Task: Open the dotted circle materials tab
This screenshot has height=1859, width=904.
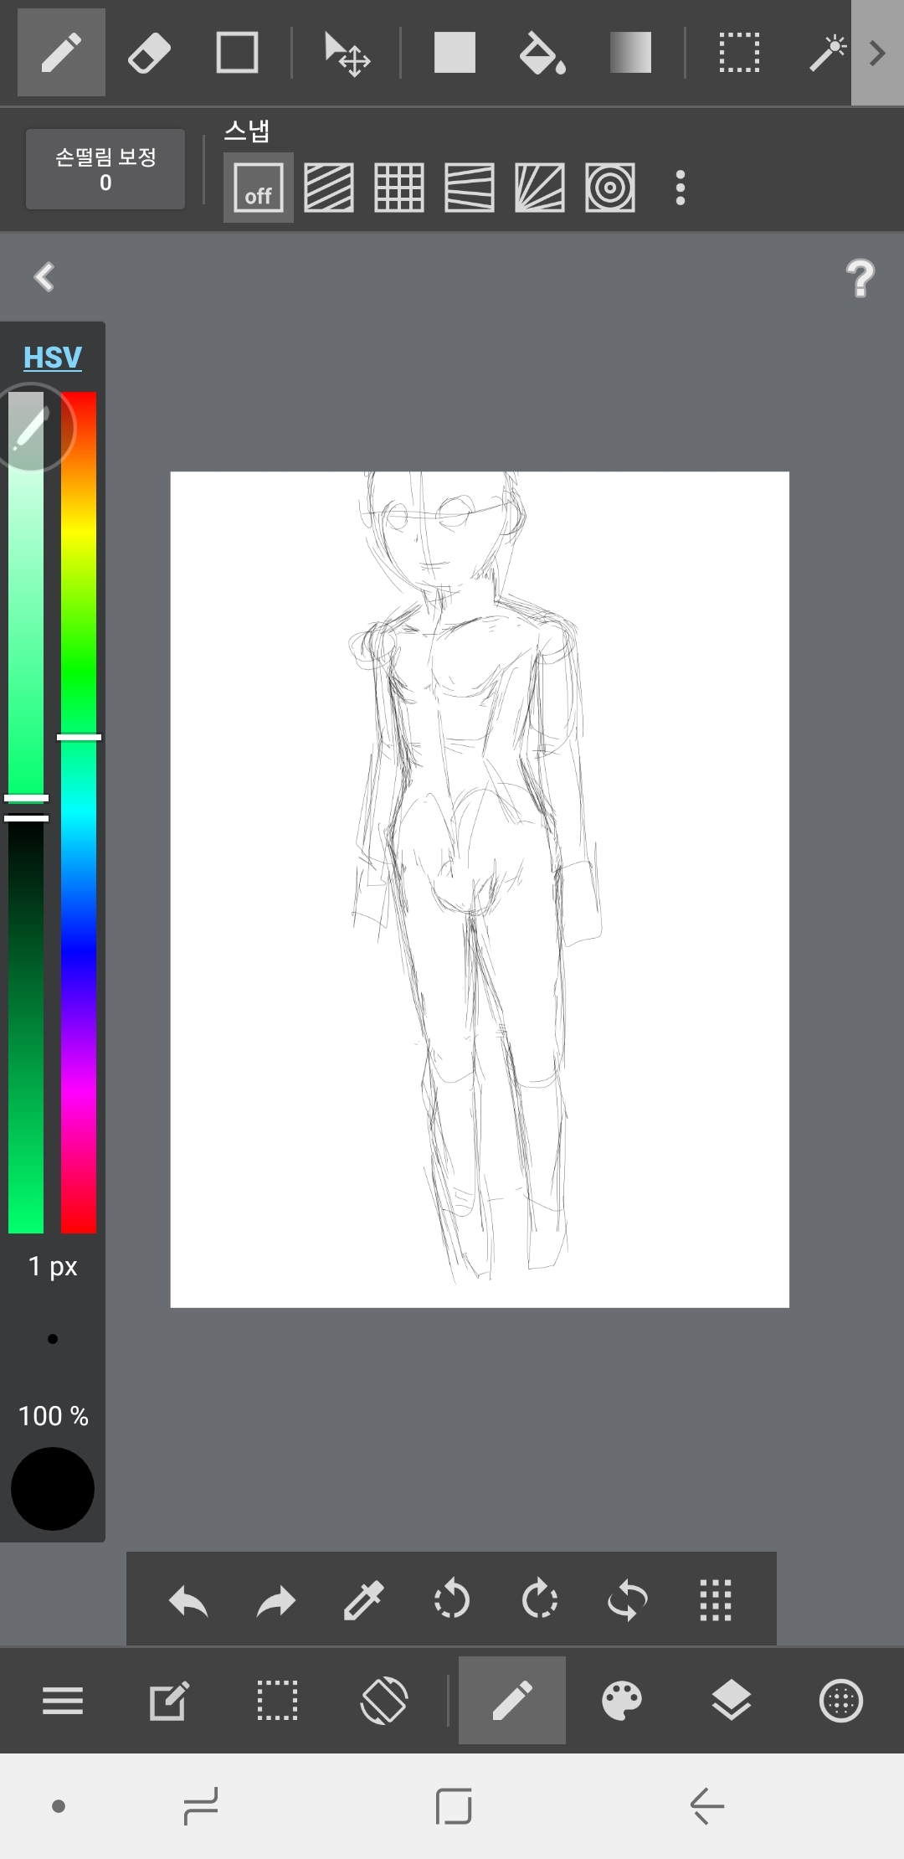Action: pos(840,1701)
